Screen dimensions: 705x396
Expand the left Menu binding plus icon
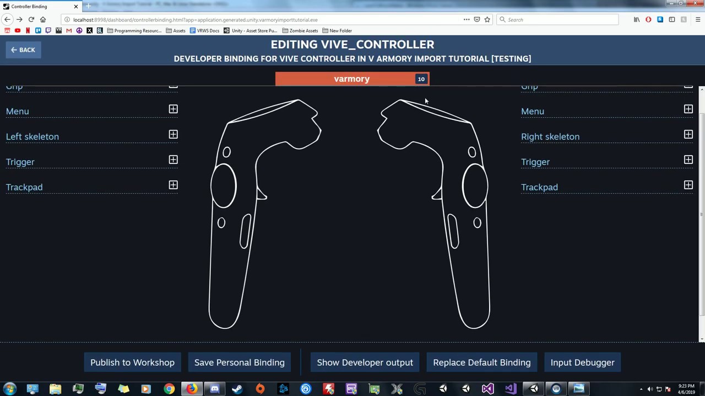pos(173,109)
